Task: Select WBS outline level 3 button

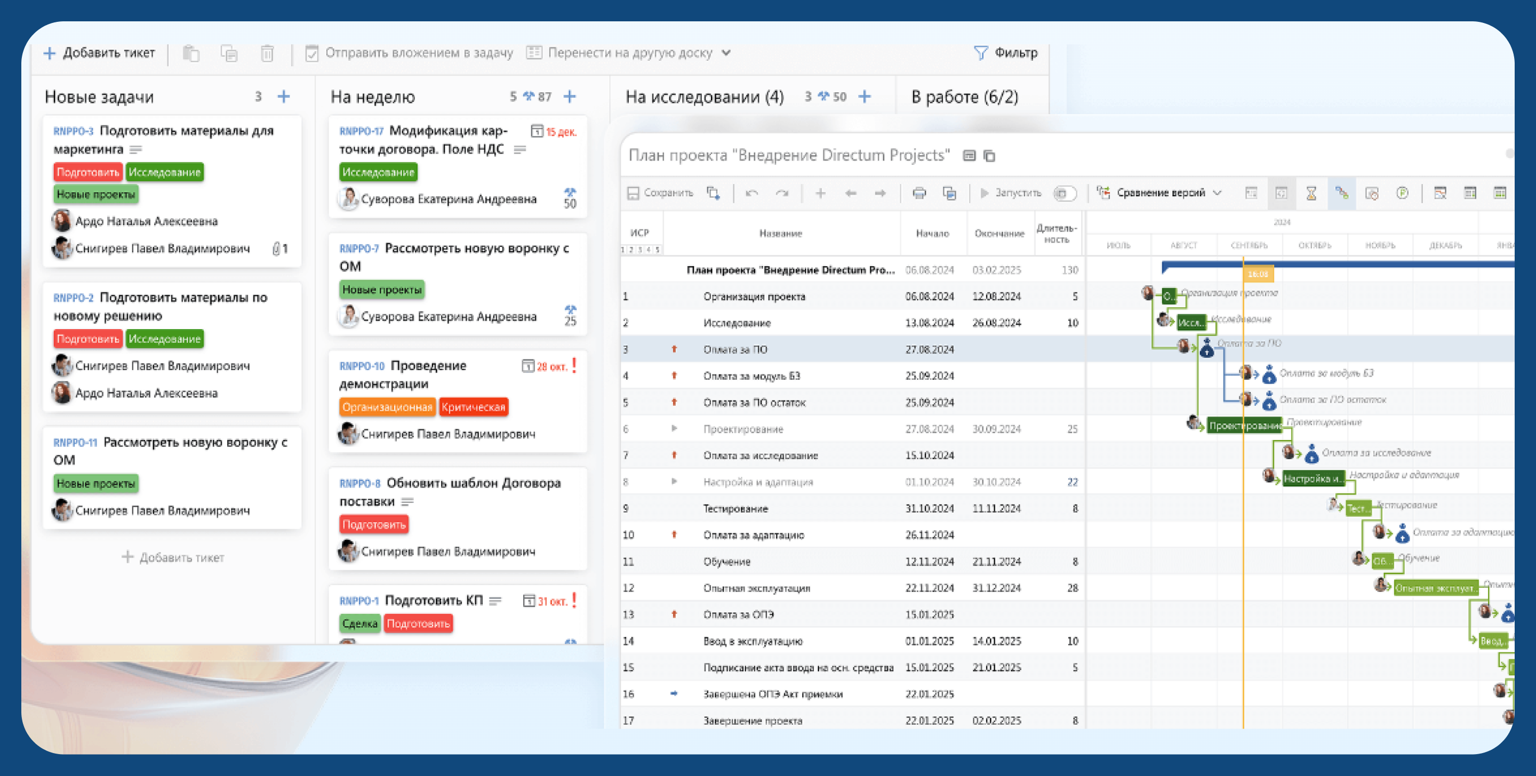Action: click(x=640, y=250)
